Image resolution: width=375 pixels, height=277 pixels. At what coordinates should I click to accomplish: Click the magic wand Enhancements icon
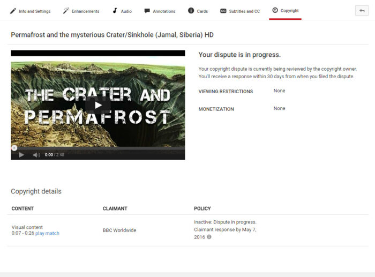[66, 11]
